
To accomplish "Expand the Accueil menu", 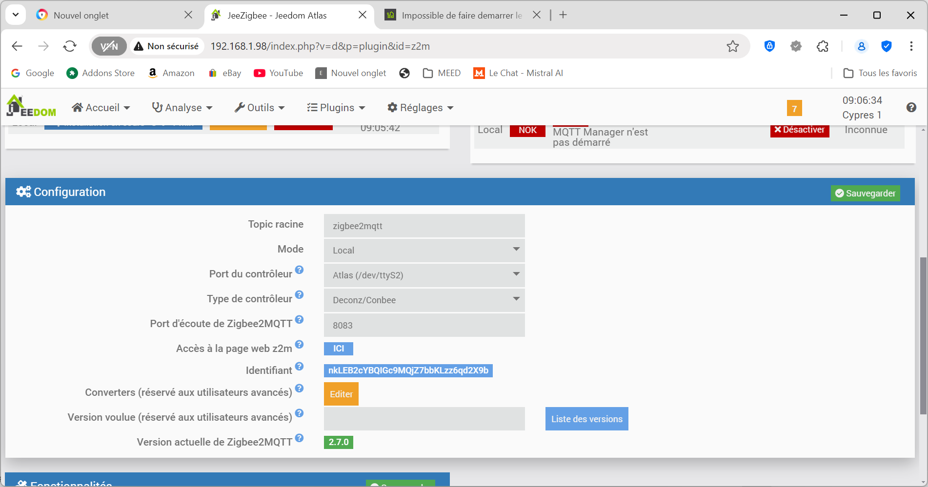I will pos(101,108).
